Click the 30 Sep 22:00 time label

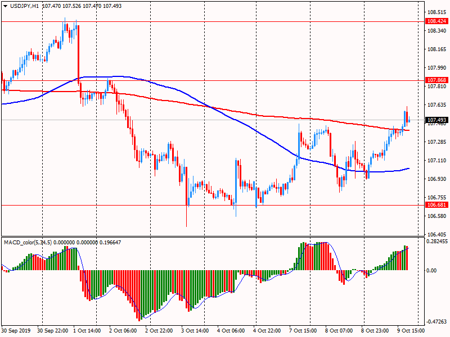pos(53,331)
